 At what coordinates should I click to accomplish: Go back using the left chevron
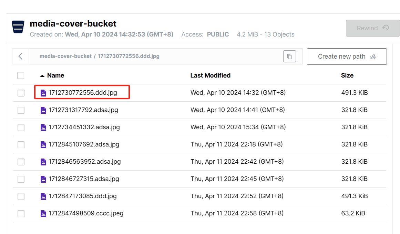click(x=21, y=56)
